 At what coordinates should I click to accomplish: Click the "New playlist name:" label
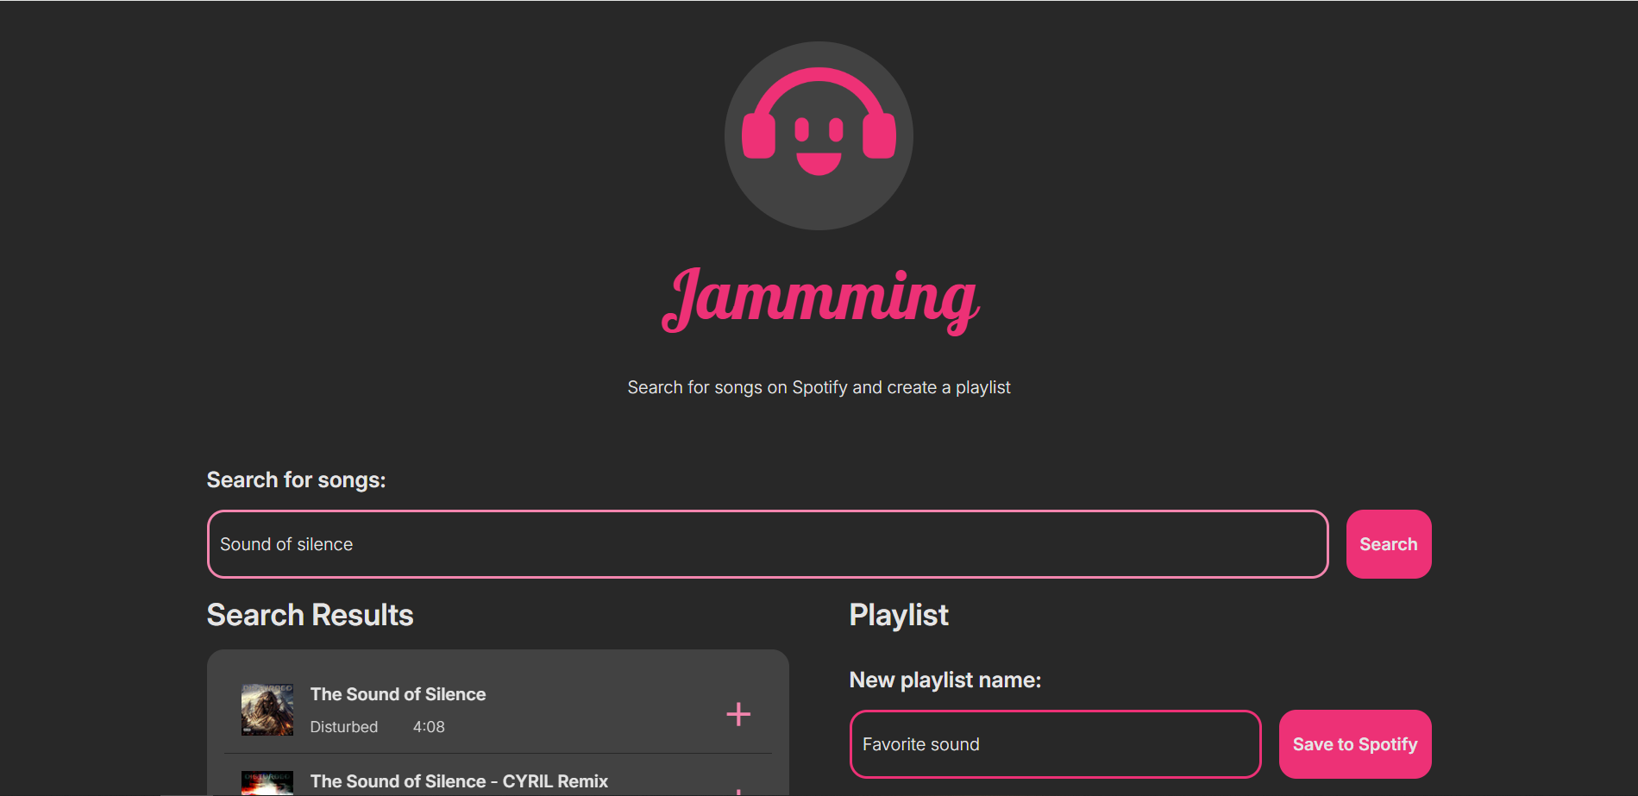945,680
